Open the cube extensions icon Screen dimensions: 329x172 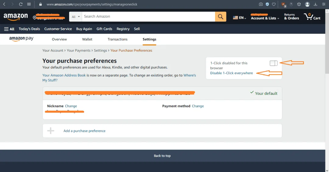(299, 4)
